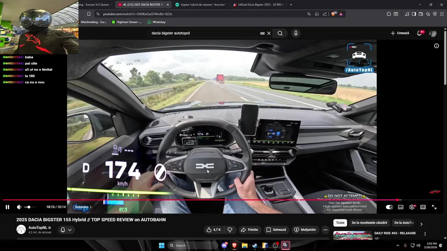Show hidden system tray icons chevron
The height and width of the screenshot is (251, 447).
[397, 245]
